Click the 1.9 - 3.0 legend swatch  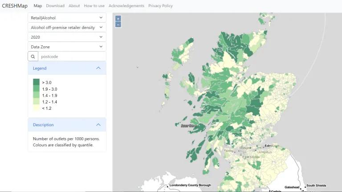pos(36,88)
